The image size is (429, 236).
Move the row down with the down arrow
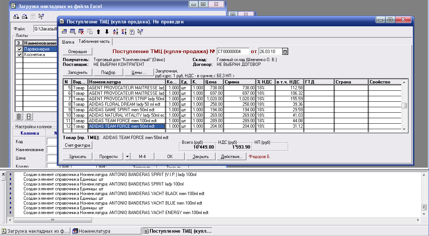pyautogui.click(x=107, y=32)
